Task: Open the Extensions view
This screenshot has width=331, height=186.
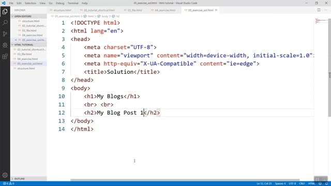Action: [x=5, y=56]
